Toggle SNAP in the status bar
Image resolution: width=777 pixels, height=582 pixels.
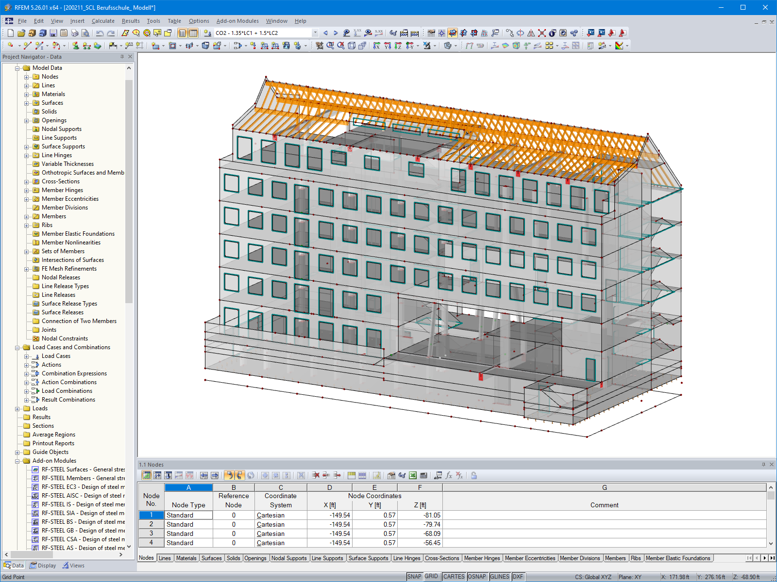tap(415, 576)
